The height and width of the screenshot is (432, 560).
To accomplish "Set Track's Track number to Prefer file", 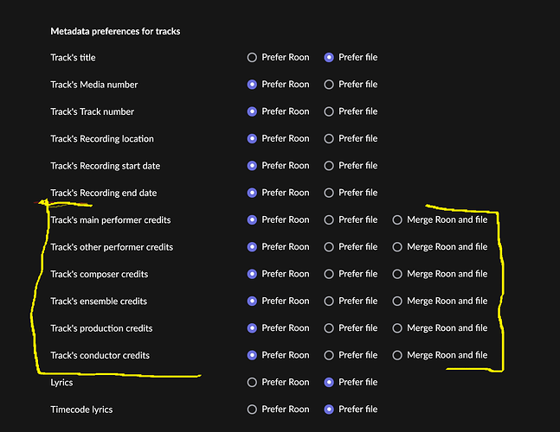I will [329, 111].
